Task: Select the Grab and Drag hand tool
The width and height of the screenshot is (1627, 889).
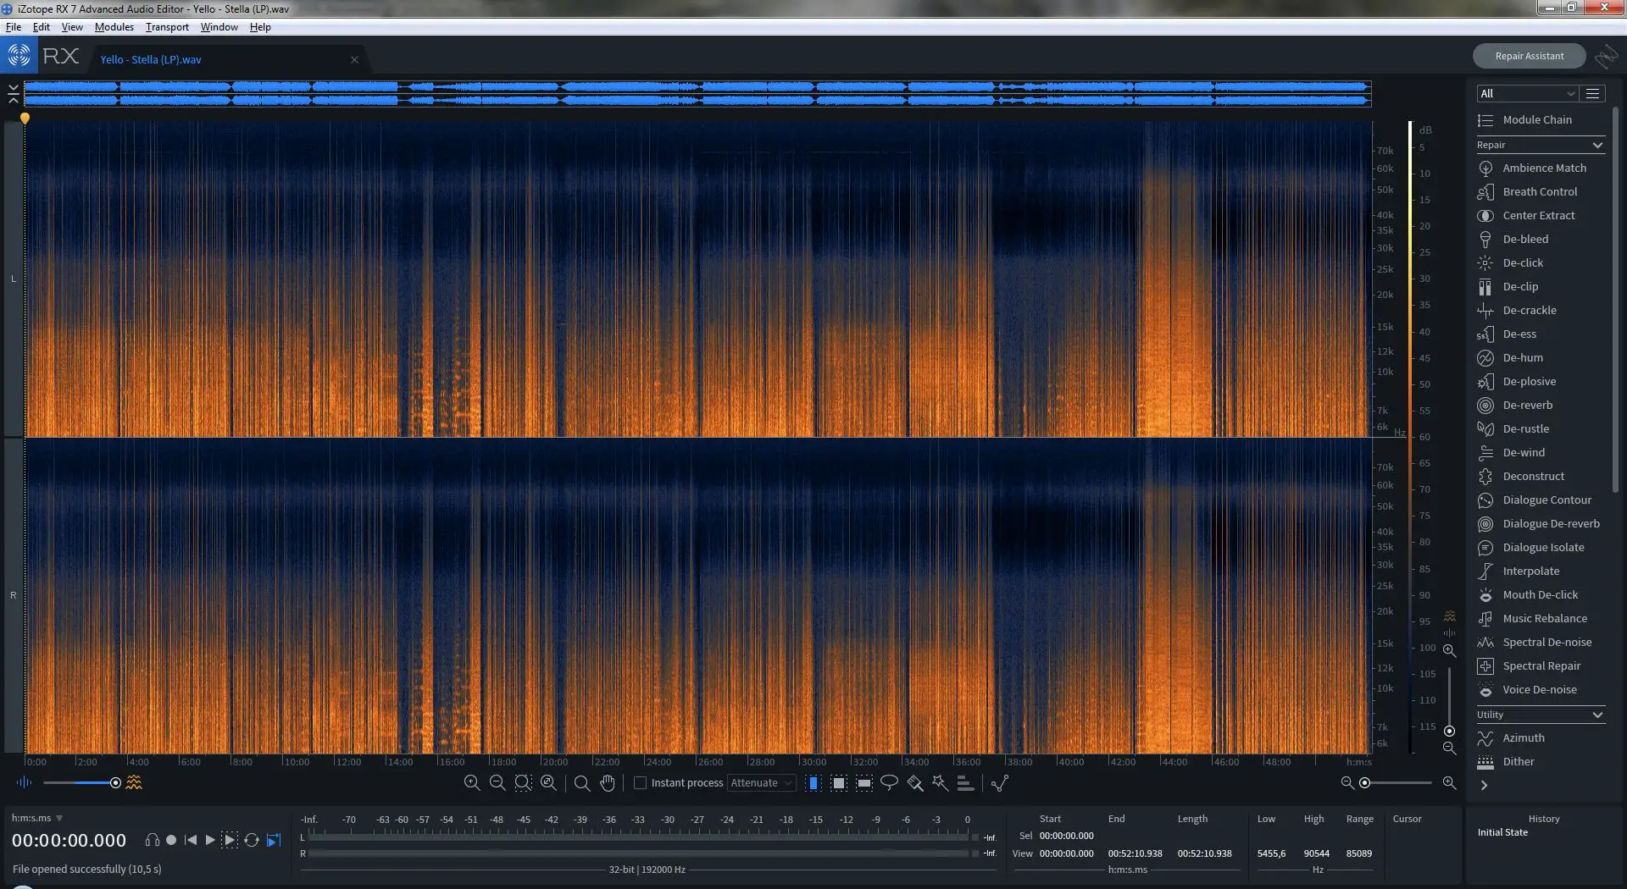Action: coord(607,782)
